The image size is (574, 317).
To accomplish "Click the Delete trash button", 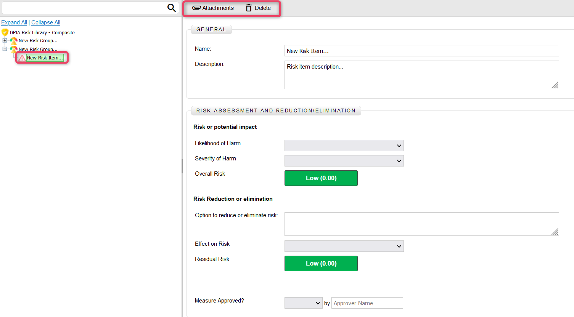I will coord(258,8).
